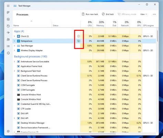The width and height of the screenshot is (163, 138).
Task: Click 64.6 MB memory value of Task Manager
Action: (x=101, y=46)
